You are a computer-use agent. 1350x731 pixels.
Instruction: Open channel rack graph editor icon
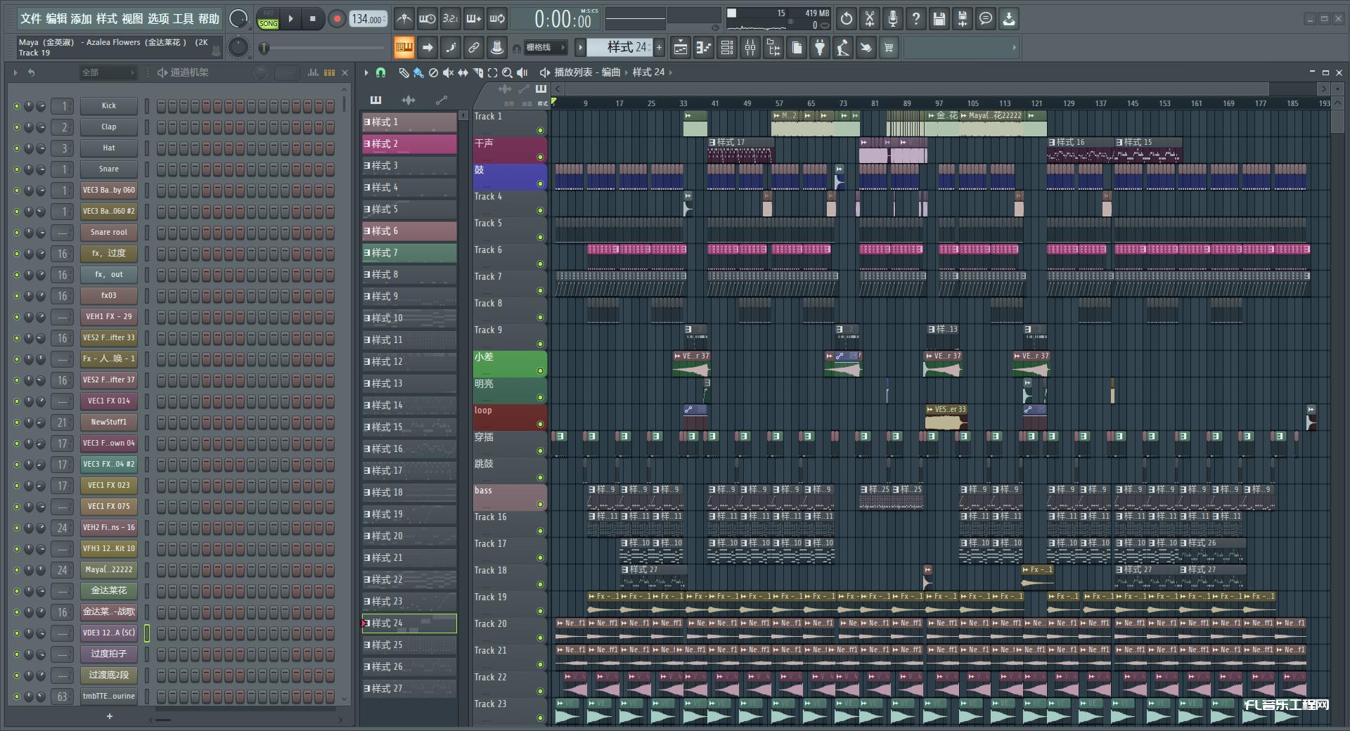(313, 72)
